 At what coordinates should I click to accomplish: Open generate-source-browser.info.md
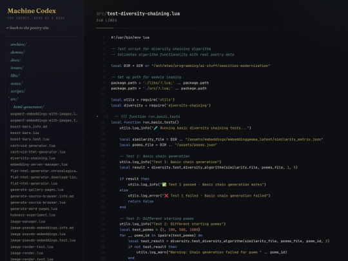point(42,196)
